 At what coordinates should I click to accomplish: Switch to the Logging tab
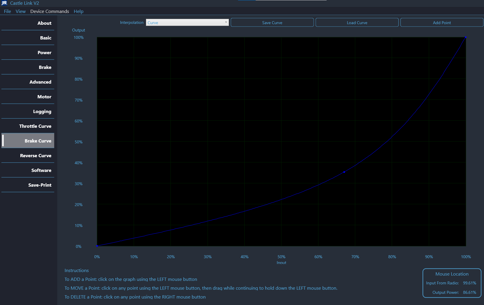[28, 111]
